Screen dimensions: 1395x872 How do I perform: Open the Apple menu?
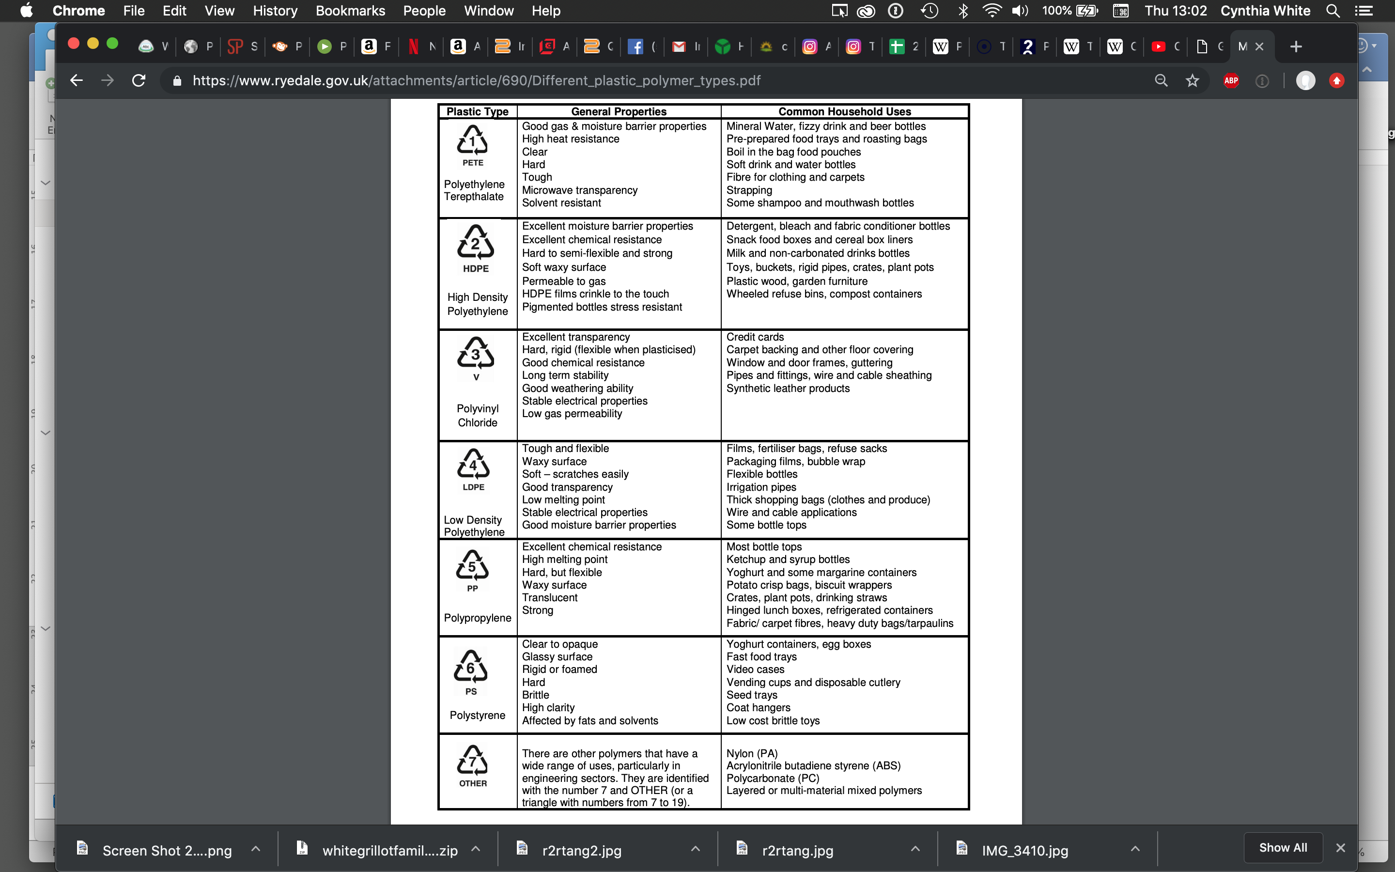pos(27,10)
